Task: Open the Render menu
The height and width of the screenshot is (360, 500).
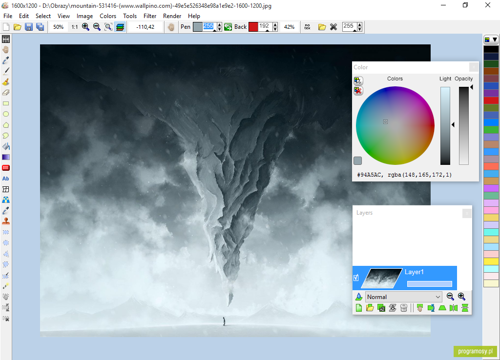Action: 172,16
